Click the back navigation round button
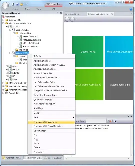Screen dimensions: 135x166 [67, 19]
